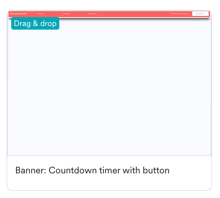Viewport: 220px width, 198px height.
Task: Click the word 'EXPLORE' in the white button
Action: (x=199, y=14)
